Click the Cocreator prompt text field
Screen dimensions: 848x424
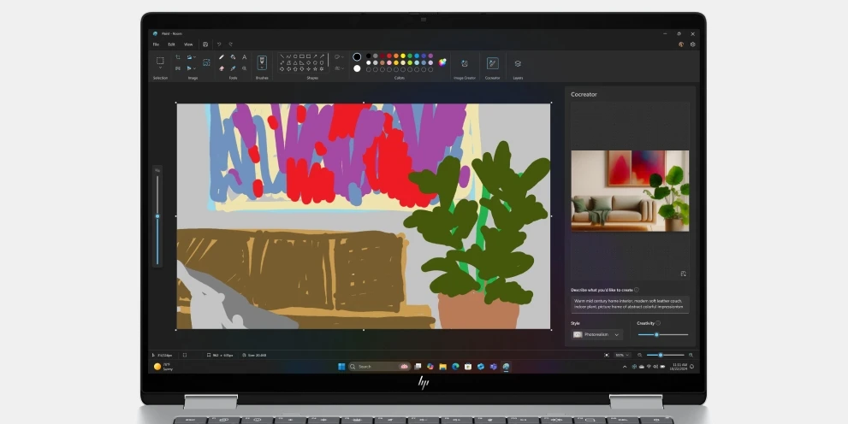630,303
